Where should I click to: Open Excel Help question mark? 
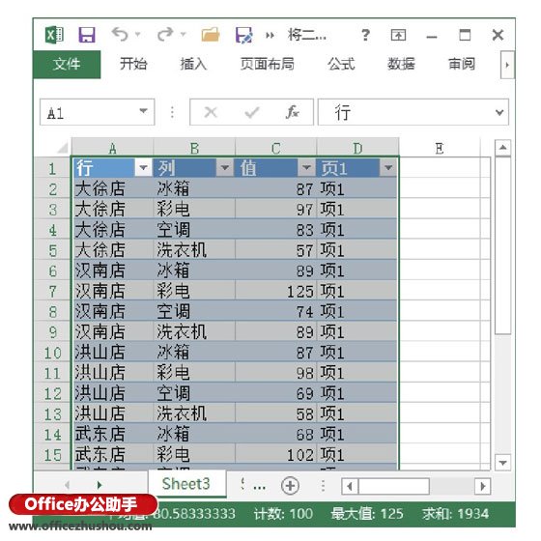pyautogui.click(x=365, y=35)
